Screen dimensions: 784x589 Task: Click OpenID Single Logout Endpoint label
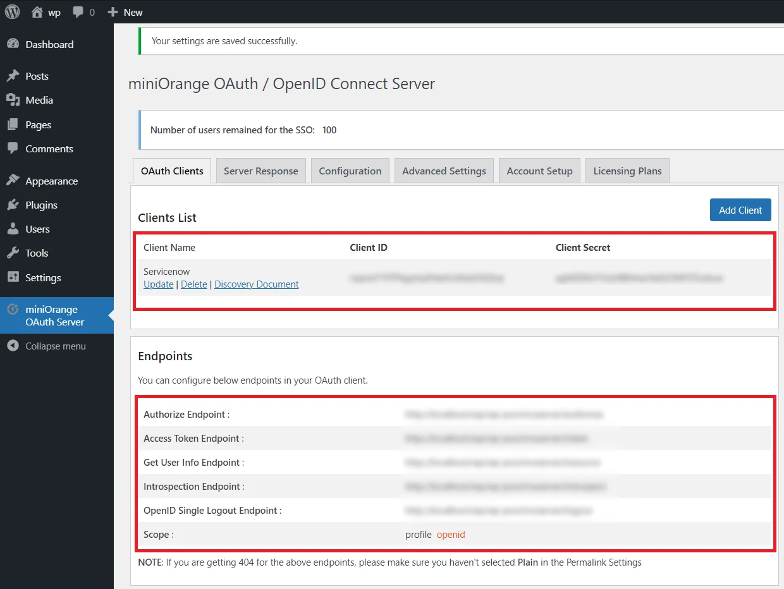coord(212,511)
